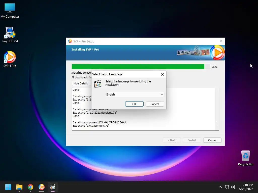Confirm language with OK button
Viewport: 258px width, 193px height.
(x=134, y=104)
